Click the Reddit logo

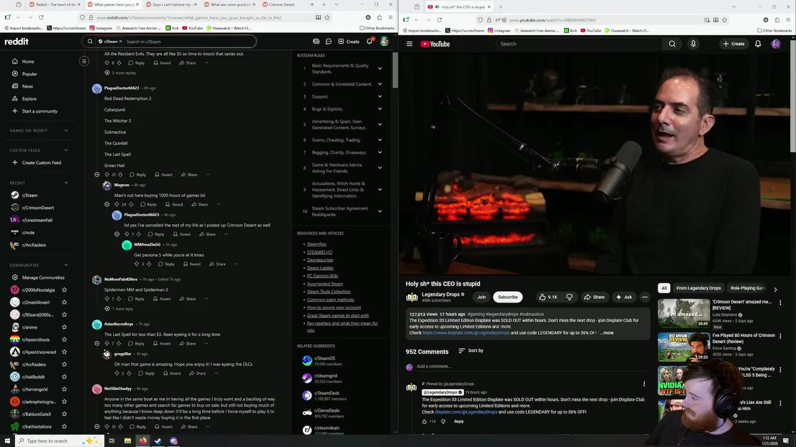17,42
